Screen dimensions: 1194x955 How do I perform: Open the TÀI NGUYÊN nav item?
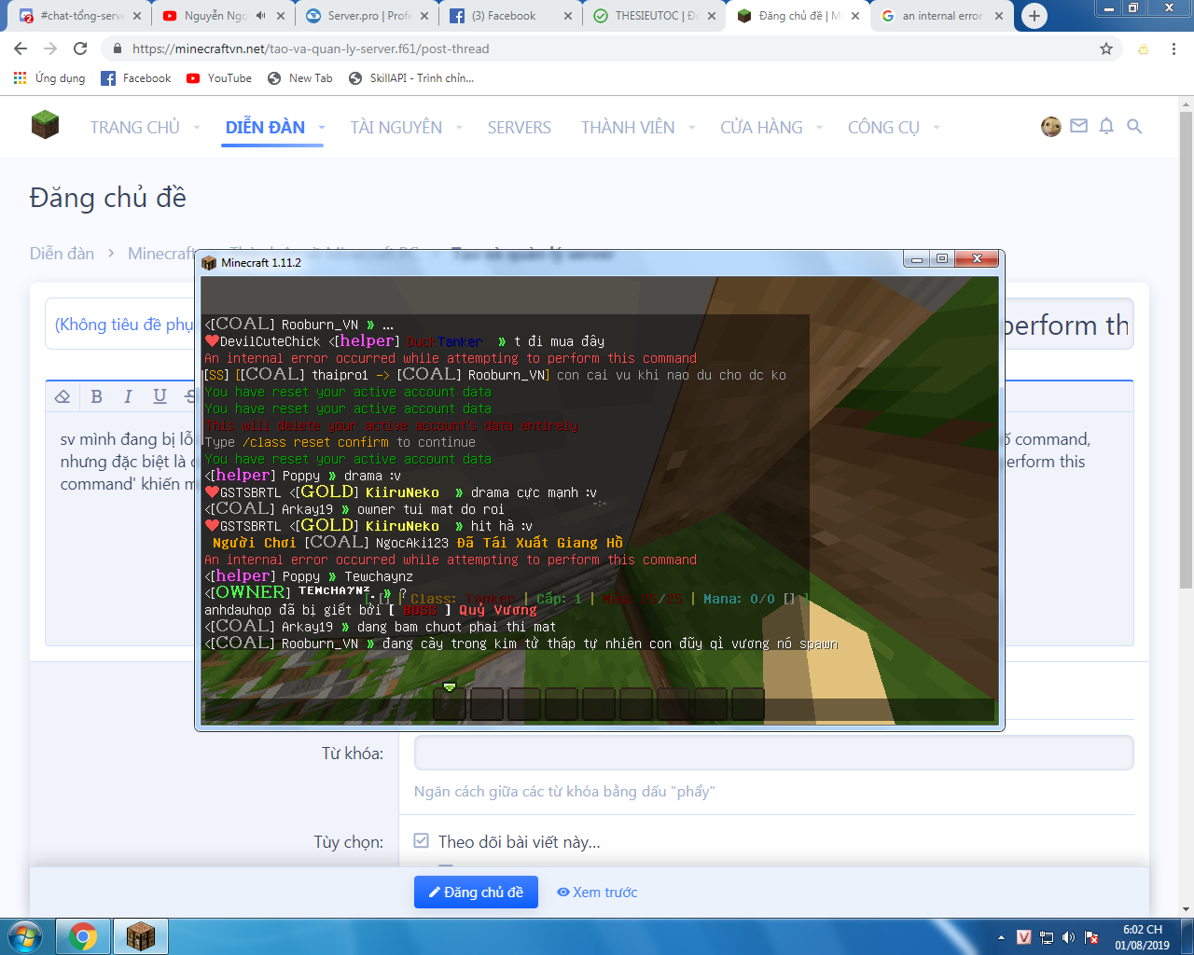coord(396,128)
